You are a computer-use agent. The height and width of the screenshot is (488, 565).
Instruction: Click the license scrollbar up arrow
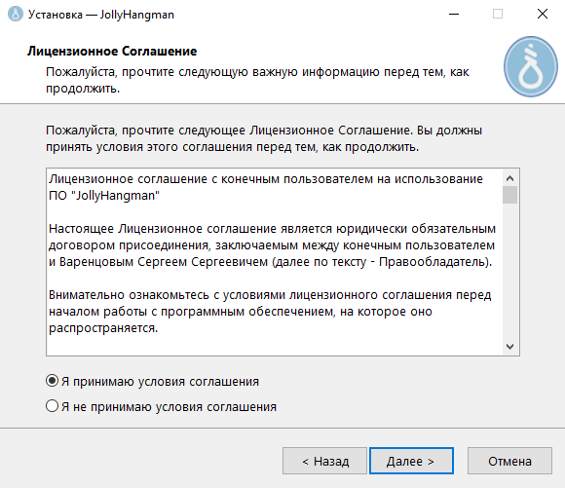509,178
